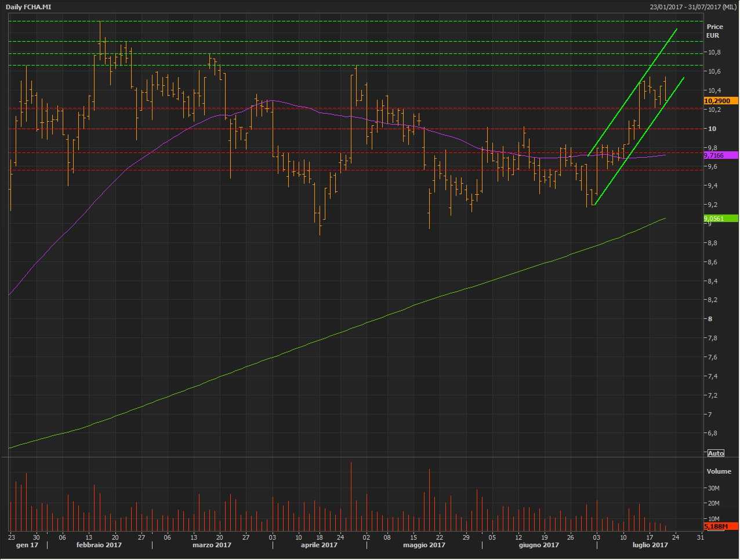
Task: Click the Price EUR axis label
Action: (x=714, y=31)
